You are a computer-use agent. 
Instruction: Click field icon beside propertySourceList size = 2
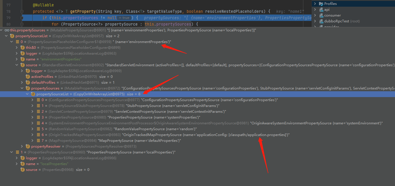[12, 36]
